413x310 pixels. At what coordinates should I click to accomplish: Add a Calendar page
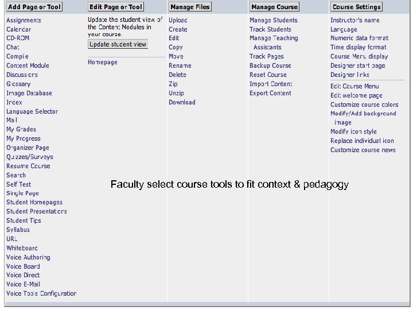19,29
